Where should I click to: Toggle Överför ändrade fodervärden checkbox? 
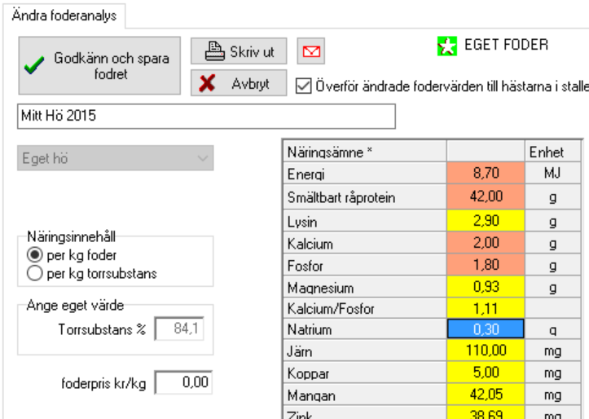304,86
